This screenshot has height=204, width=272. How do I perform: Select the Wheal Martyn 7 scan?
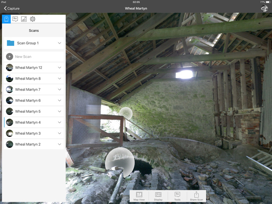click(x=28, y=89)
